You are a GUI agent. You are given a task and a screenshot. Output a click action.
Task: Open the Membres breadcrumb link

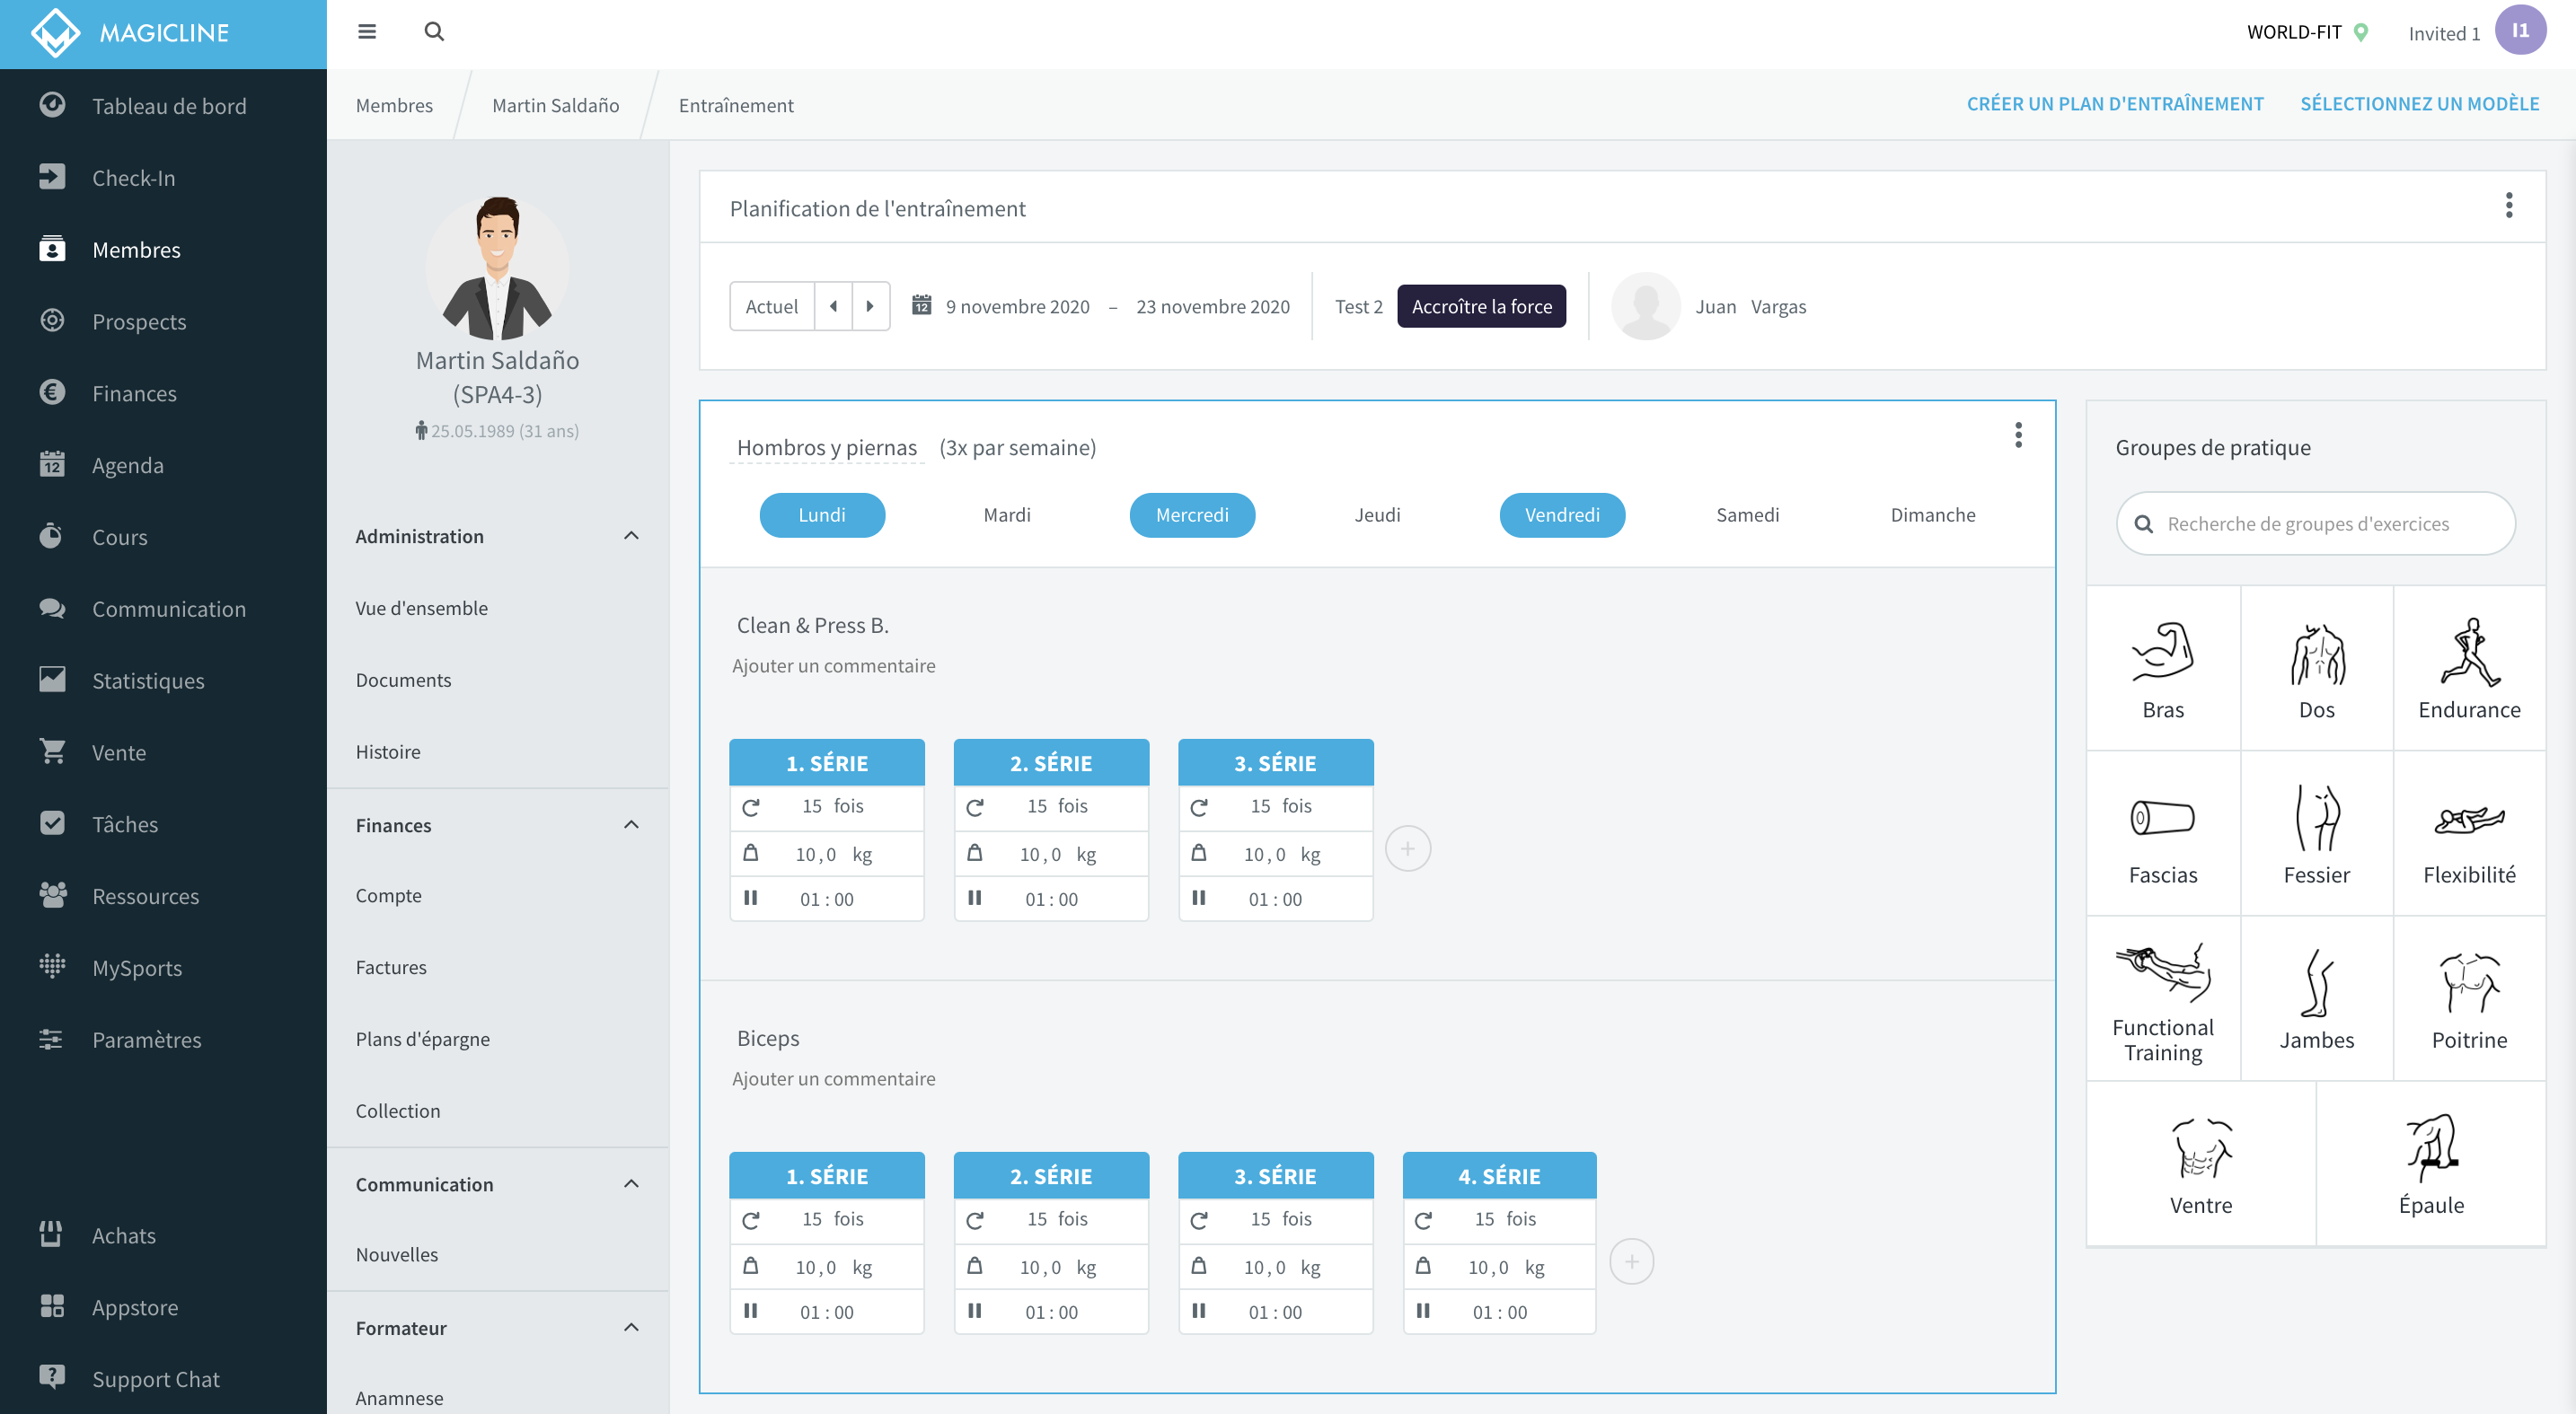point(393,105)
